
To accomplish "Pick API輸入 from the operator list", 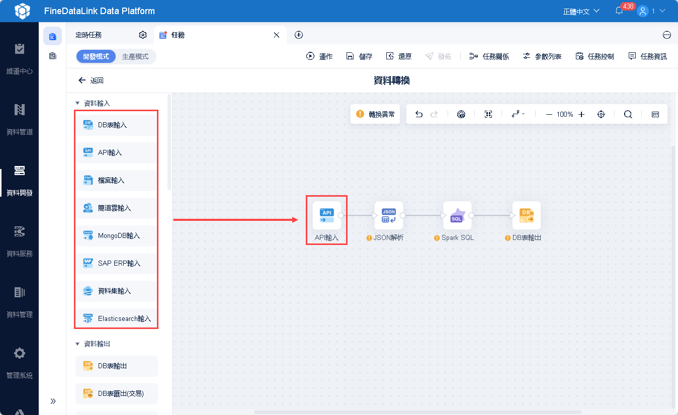I will 116,152.
